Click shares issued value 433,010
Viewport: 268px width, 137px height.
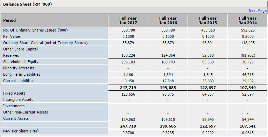pyautogui.click(x=208, y=30)
